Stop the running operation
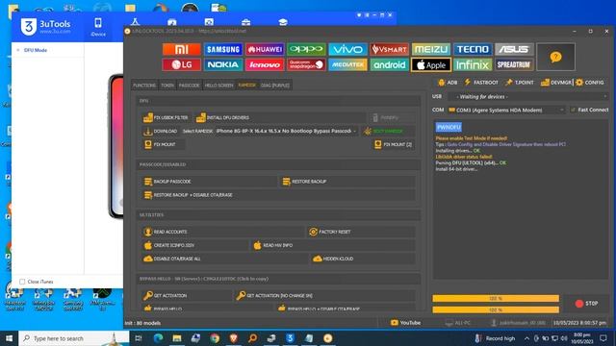The height and width of the screenshot is (346, 616). [x=586, y=304]
